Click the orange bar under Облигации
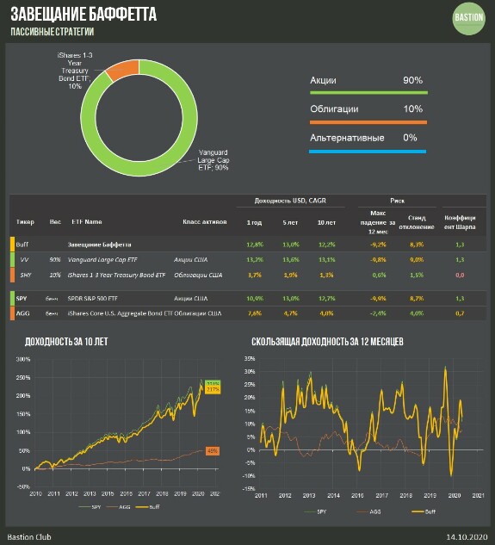495x545 pixels. (x=368, y=122)
